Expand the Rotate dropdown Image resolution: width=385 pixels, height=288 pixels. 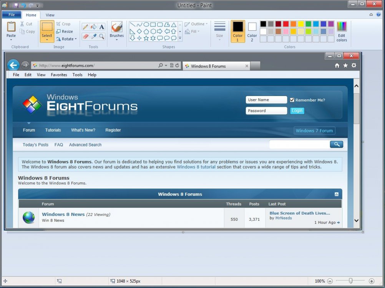coord(66,39)
